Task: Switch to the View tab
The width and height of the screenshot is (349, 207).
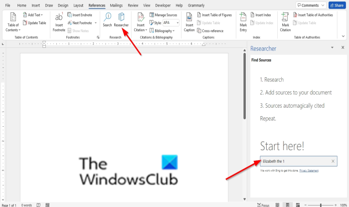Action: click(x=147, y=5)
